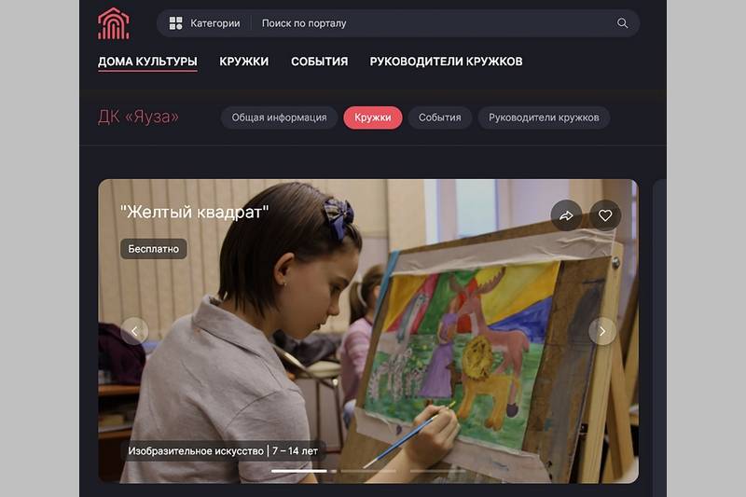Click the Бесплатно badge

click(x=153, y=249)
